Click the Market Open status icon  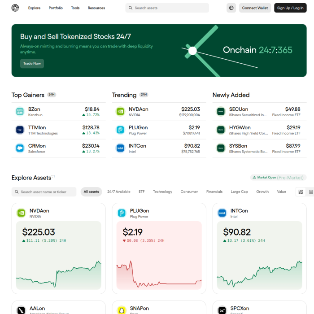254,178
